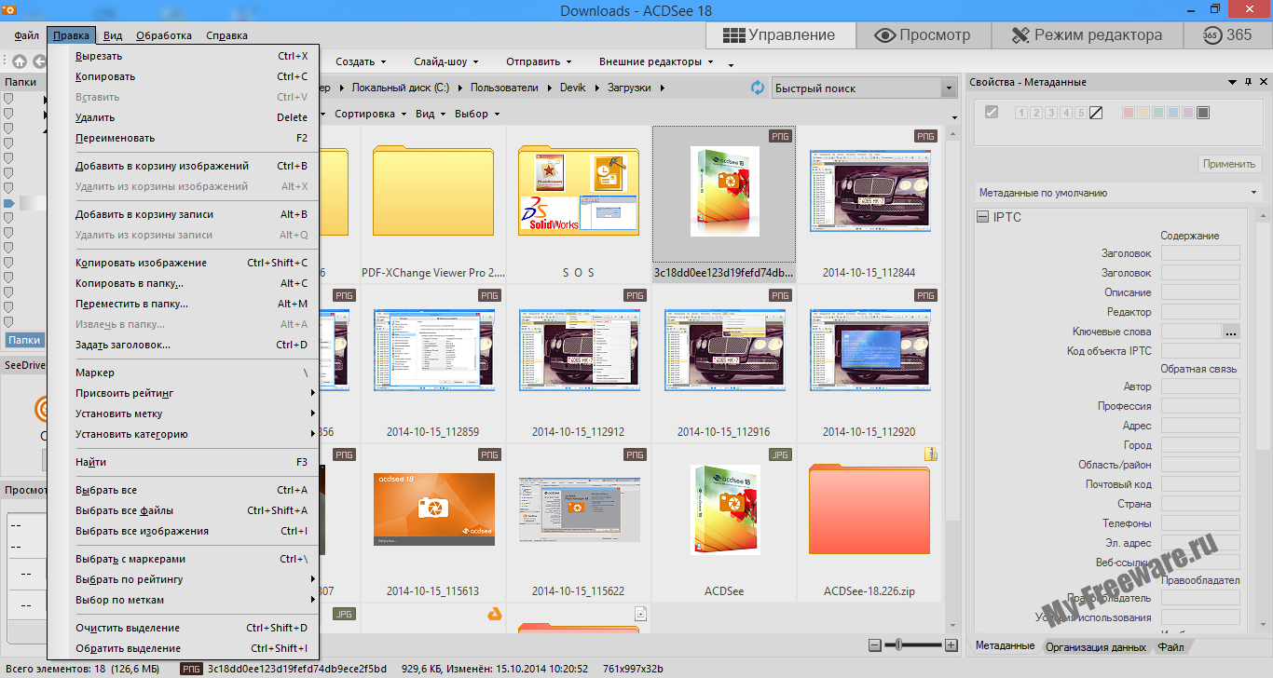Click the Применить button
Viewport: 1273px width, 678px height.
[x=1229, y=164]
